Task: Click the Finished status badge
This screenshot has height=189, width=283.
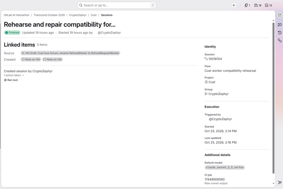Action: (x=12, y=32)
